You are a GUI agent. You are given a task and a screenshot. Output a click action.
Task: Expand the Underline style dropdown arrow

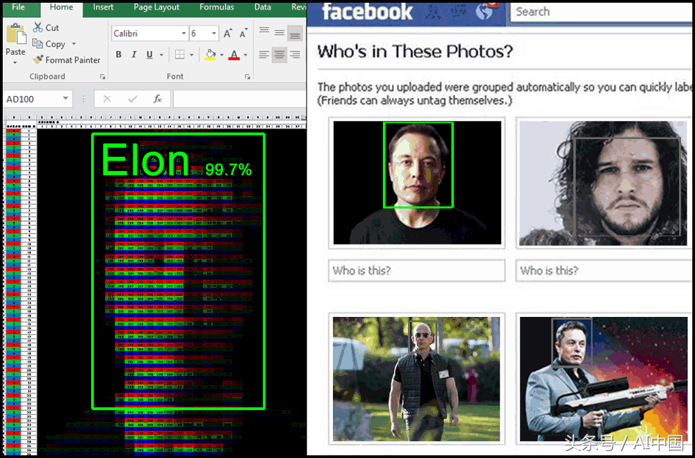coord(161,56)
